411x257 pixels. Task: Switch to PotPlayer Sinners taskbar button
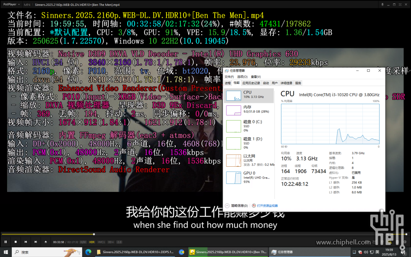pyautogui.click(x=228, y=252)
